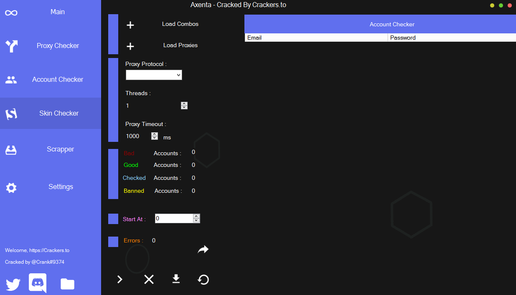The image size is (516, 295).
Task: Click the Load Proxies label
Action: (x=180, y=45)
